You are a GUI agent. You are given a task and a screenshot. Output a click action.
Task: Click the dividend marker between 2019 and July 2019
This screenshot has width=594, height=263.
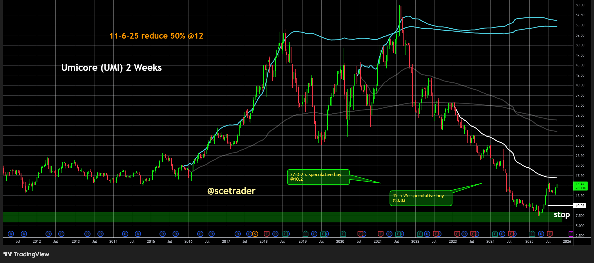click(x=314, y=234)
